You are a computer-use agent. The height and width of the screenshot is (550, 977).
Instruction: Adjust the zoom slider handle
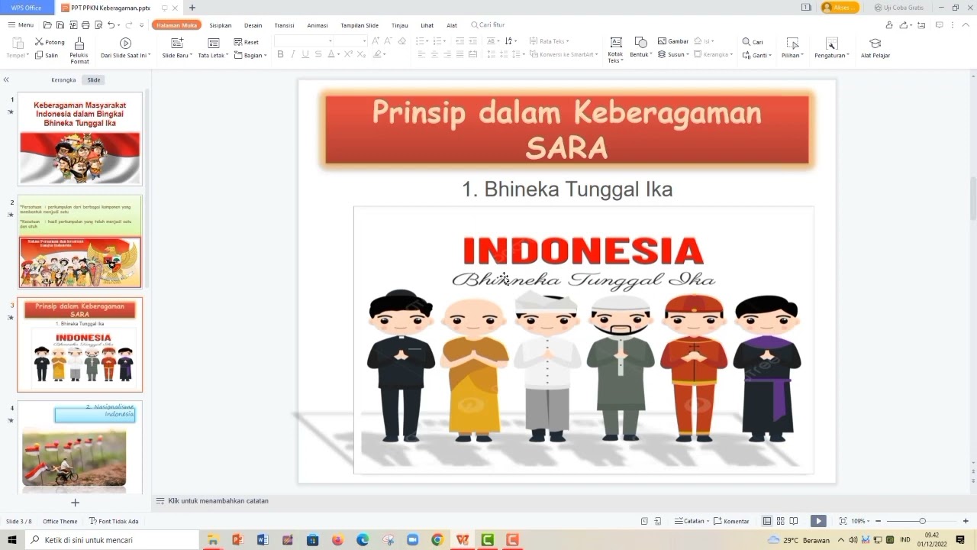click(922, 521)
